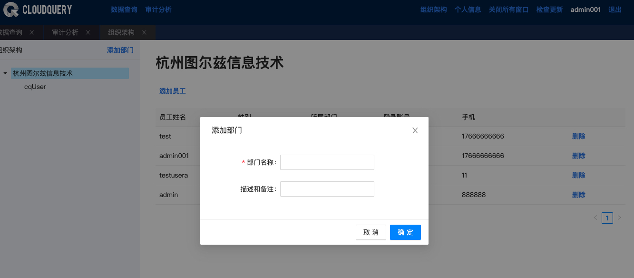Open 个人信息 from the top navigation

468,10
